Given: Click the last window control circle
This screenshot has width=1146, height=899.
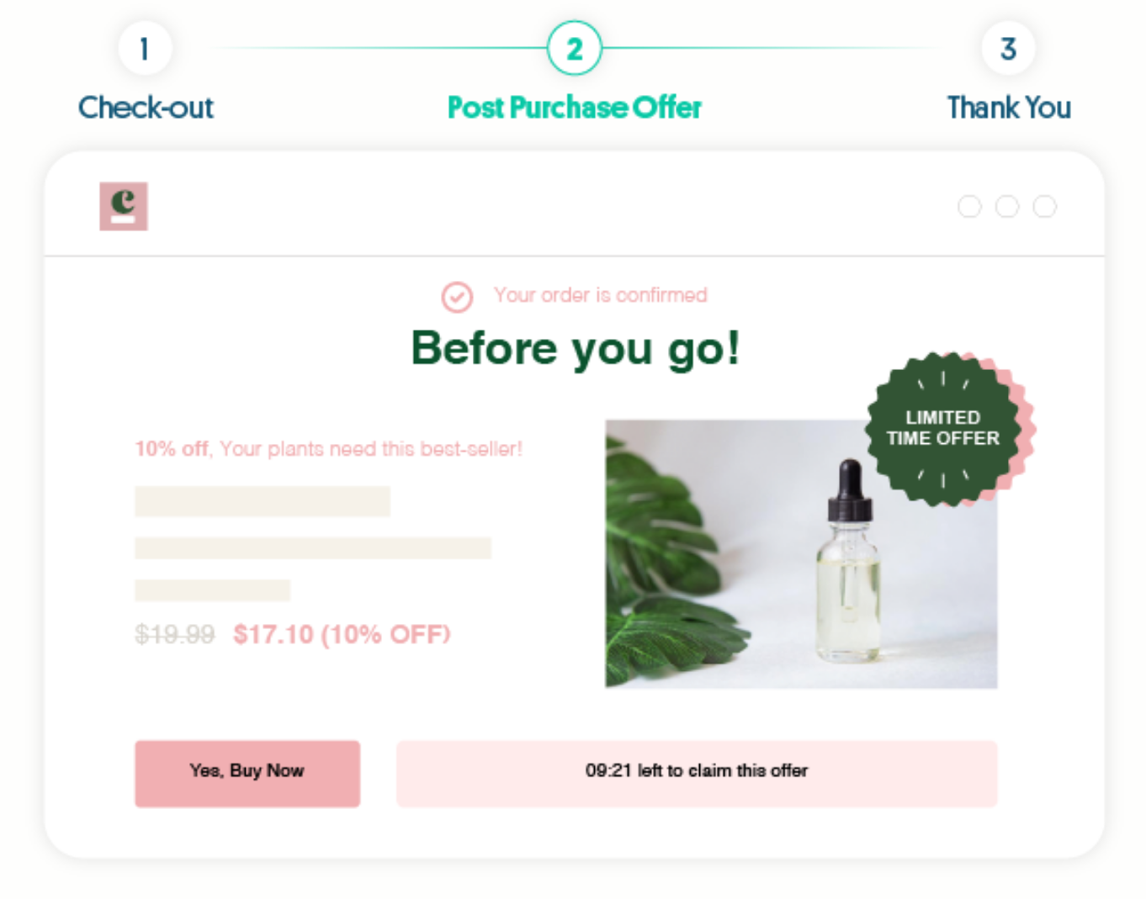Looking at the screenshot, I should tap(1045, 206).
